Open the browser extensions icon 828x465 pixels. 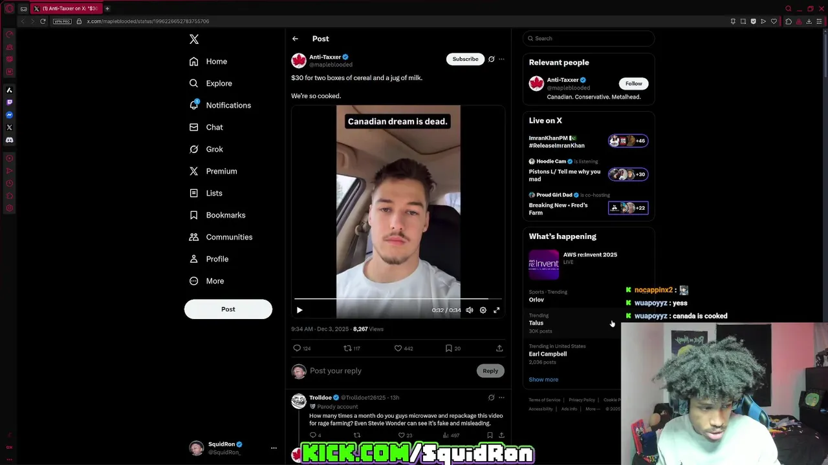pos(789,21)
